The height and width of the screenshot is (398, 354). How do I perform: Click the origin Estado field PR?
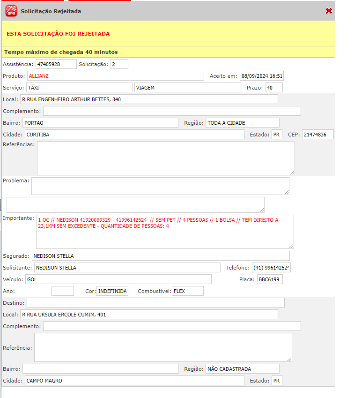[x=277, y=134]
